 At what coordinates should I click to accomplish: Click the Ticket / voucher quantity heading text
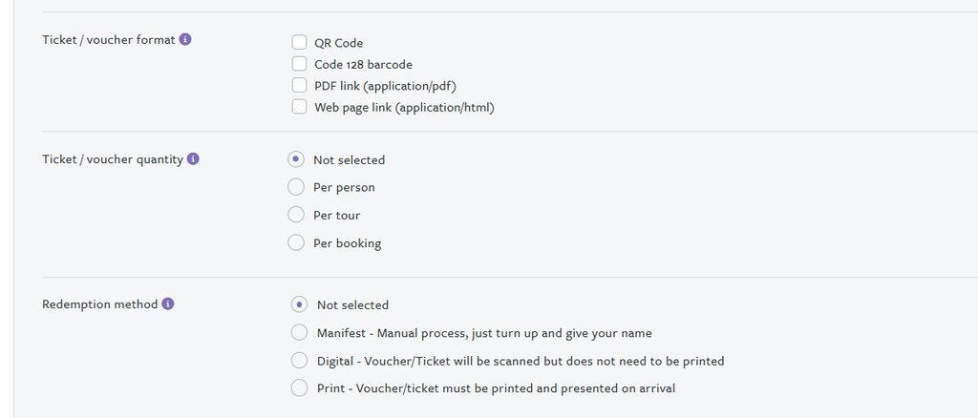point(112,159)
